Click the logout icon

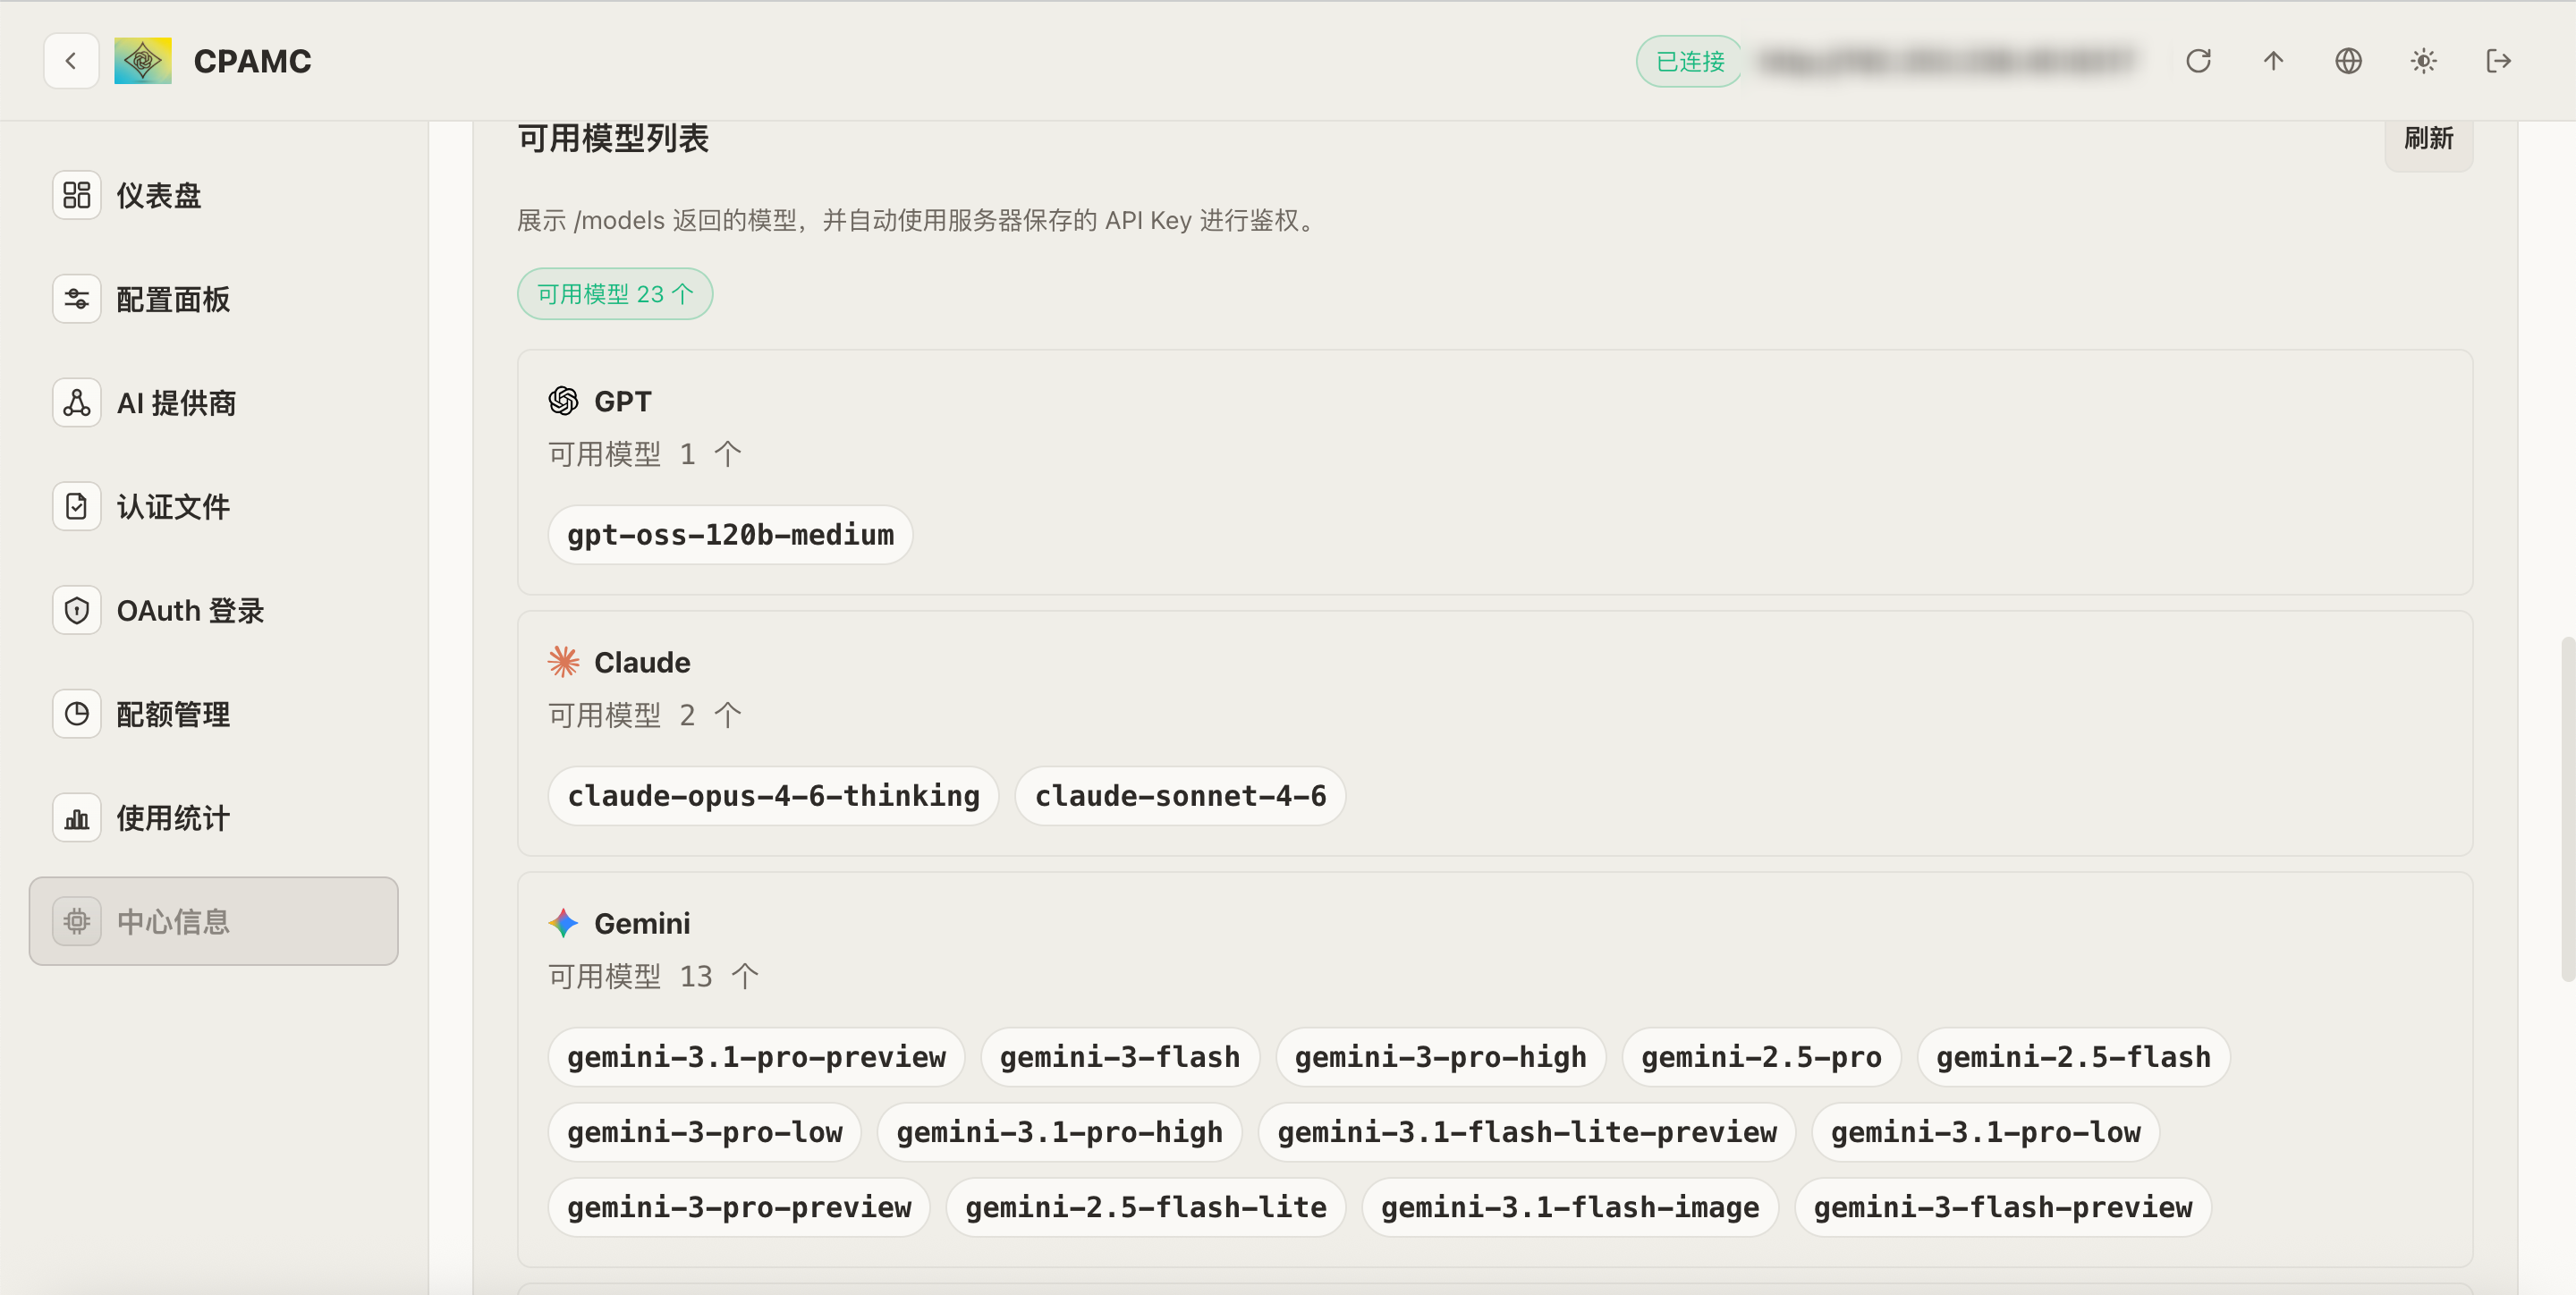(2498, 61)
